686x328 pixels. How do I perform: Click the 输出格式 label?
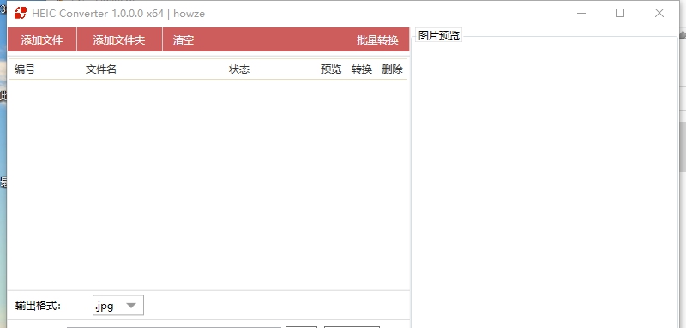[x=38, y=305]
